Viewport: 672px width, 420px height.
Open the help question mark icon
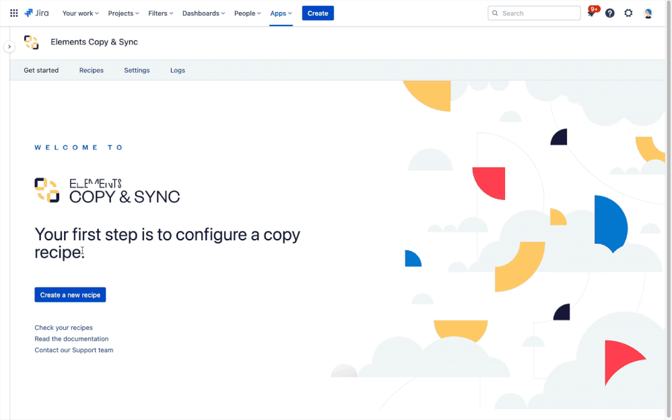(609, 13)
